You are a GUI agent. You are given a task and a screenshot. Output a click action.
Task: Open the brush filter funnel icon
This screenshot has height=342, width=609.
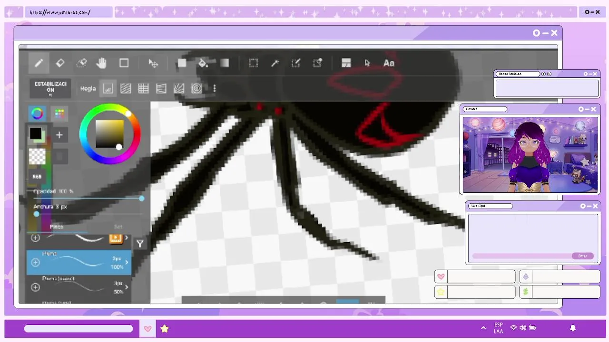[x=140, y=244]
